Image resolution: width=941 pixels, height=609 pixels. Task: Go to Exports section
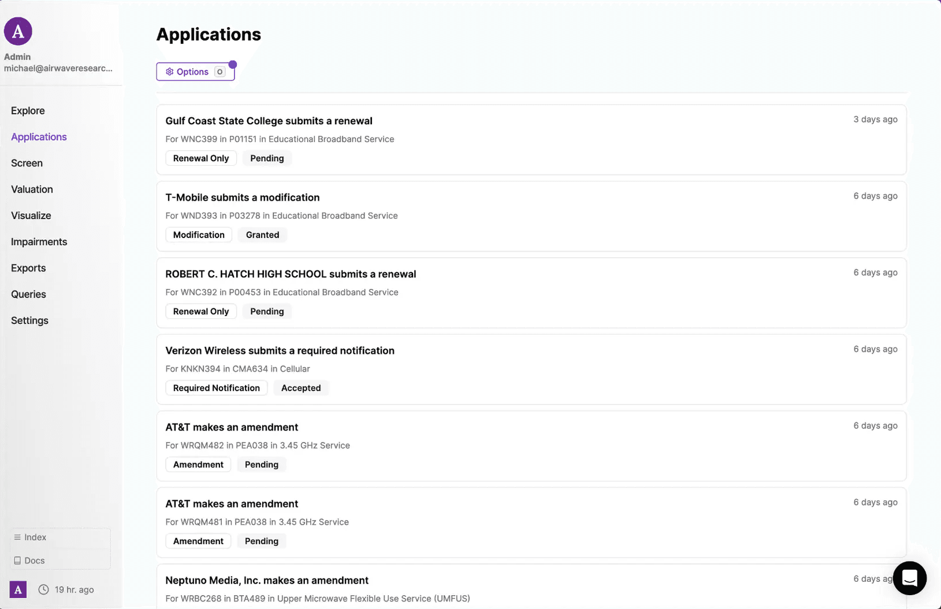[x=28, y=268]
